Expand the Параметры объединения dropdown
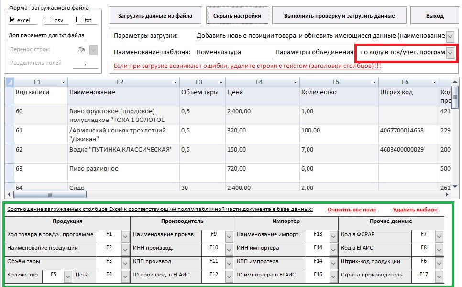 (450, 52)
